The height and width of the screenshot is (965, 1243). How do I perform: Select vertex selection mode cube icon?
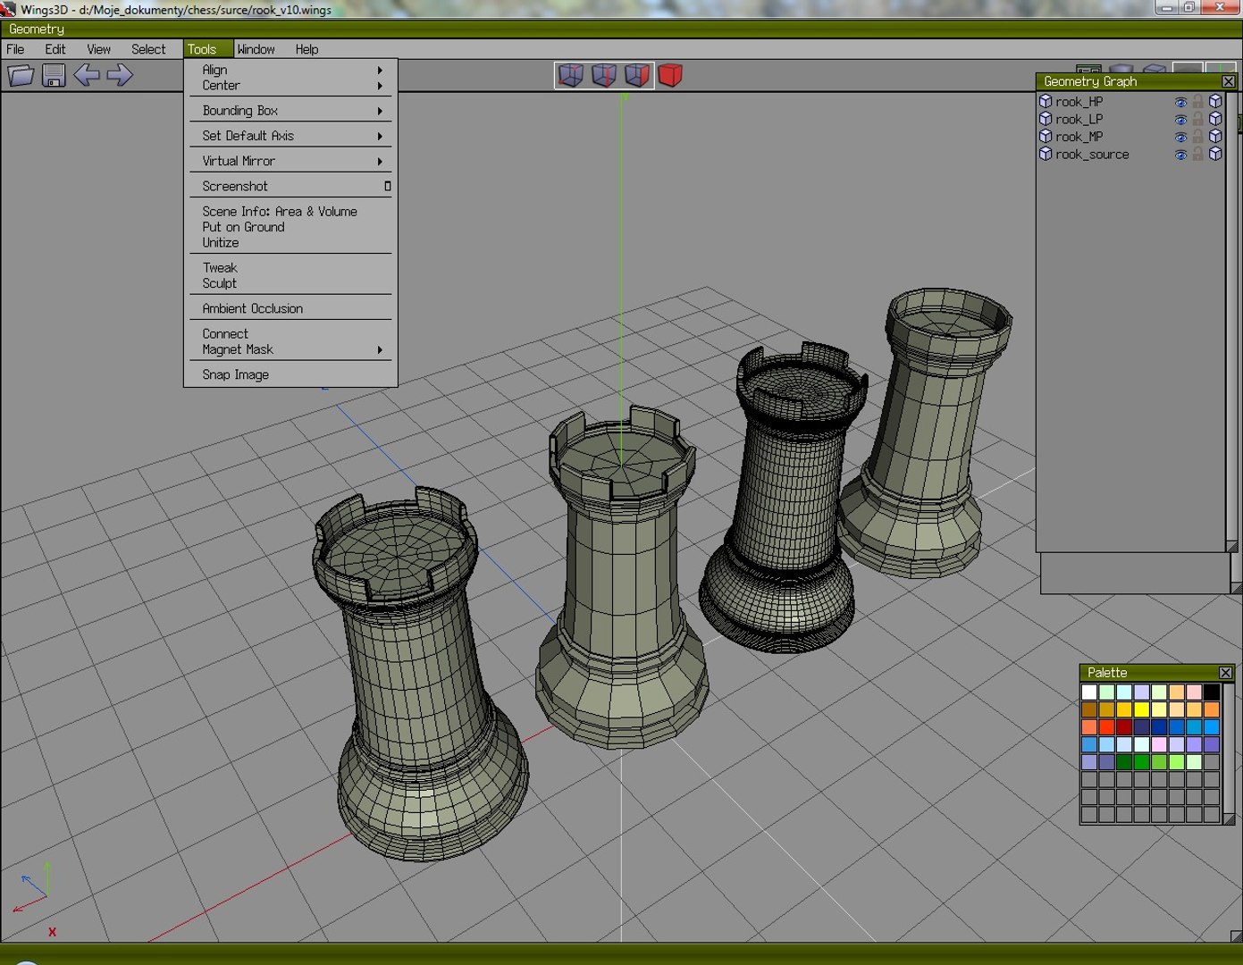click(570, 75)
